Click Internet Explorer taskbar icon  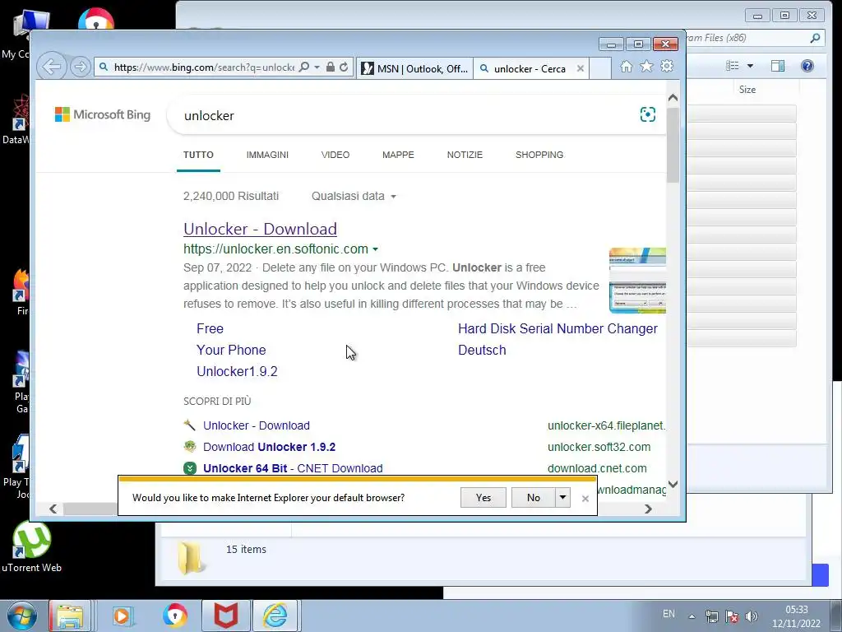pos(275,616)
